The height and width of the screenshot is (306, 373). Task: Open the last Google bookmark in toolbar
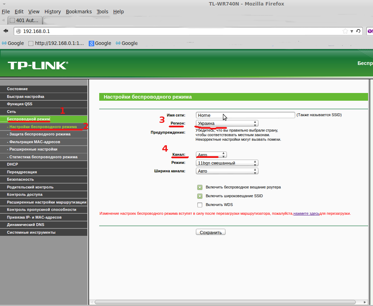tap(127, 43)
